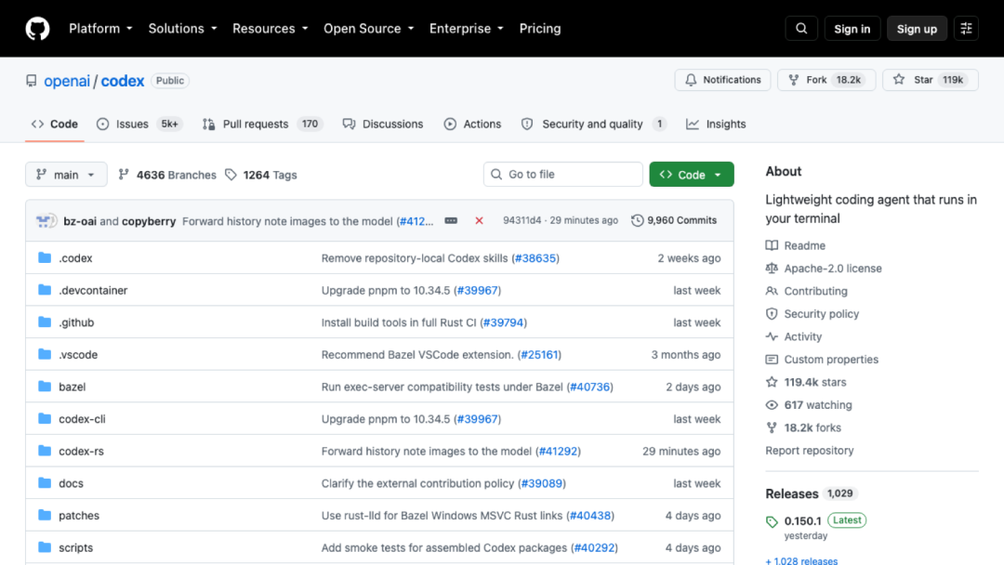Click the star icon beside 119.4k stars
This screenshot has height=565, width=1004.
point(772,382)
